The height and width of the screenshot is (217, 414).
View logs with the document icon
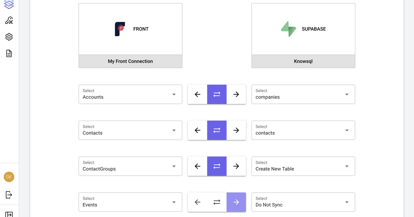pyautogui.click(x=9, y=53)
